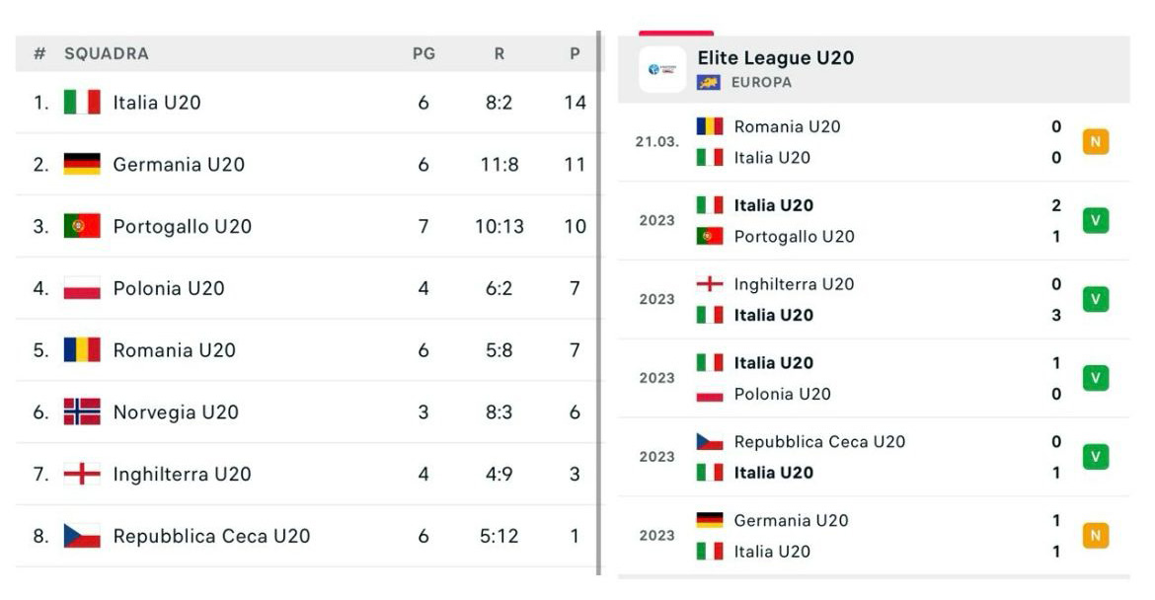Click the V win badge for Italia-Portogallo

click(x=1095, y=221)
